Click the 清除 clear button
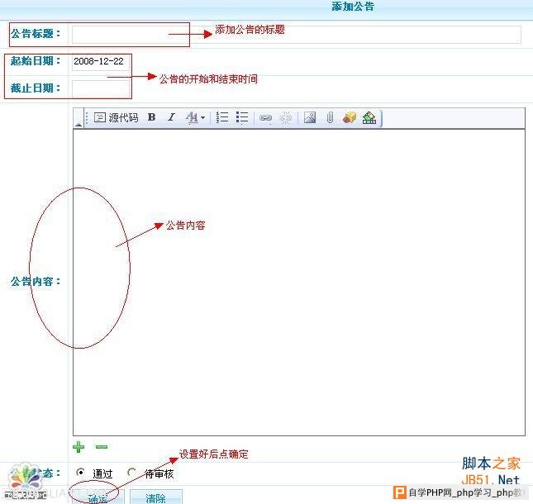 [x=156, y=497]
